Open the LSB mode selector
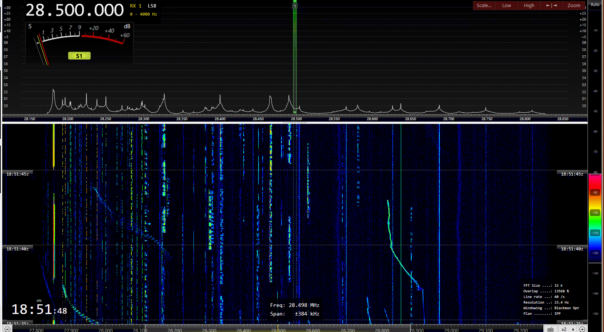The width and height of the screenshot is (604, 332). pyautogui.click(x=152, y=6)
